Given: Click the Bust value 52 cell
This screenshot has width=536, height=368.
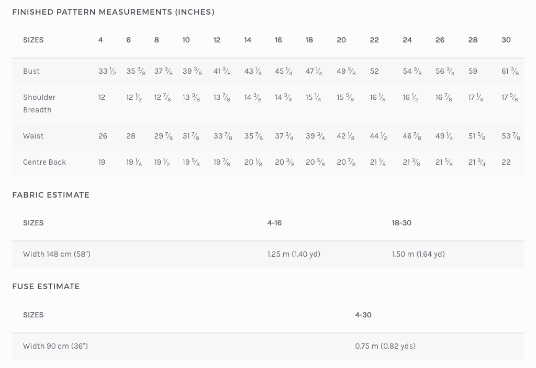Looking at the screenshot, I should click(x=374, y=71).
